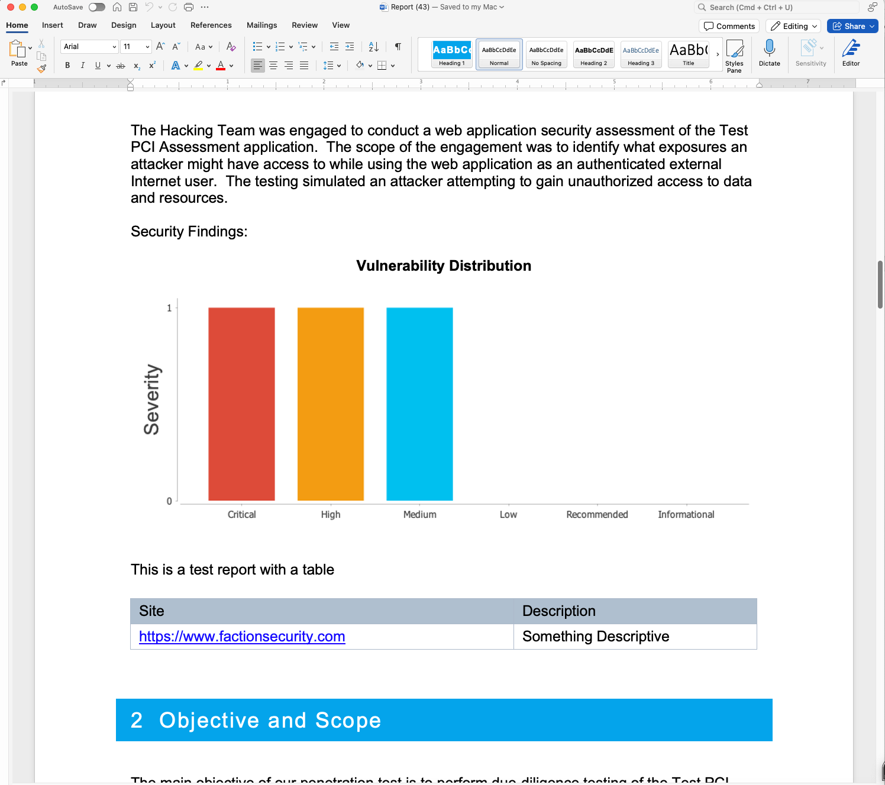Justify the paragraph text
Screen dimensions: 885x785
(x=304, y=66)
